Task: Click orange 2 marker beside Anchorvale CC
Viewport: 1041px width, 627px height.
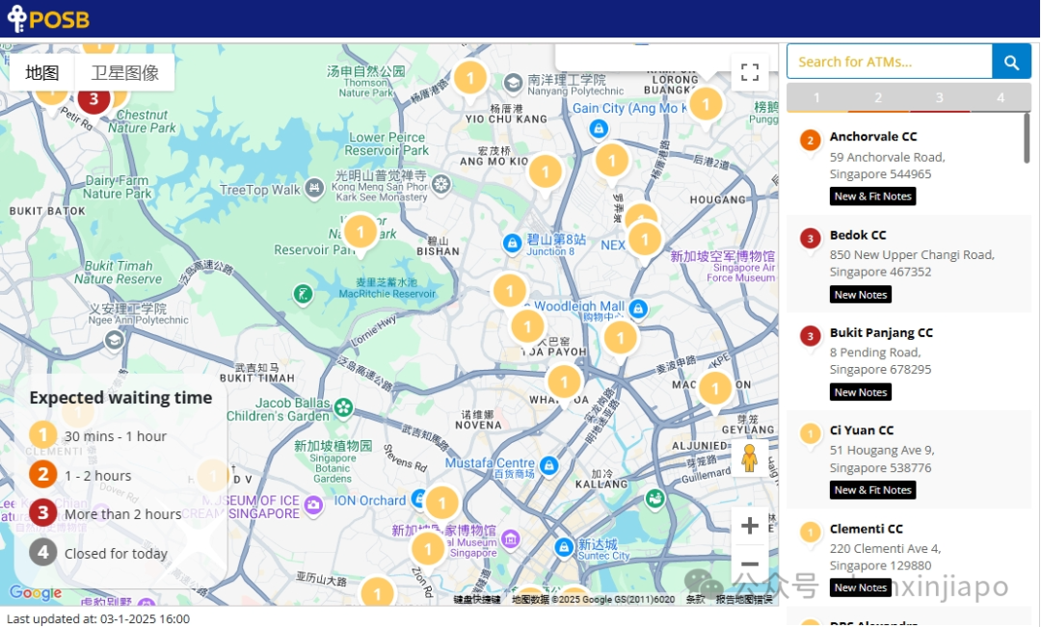Action: (x=810, y=141)
